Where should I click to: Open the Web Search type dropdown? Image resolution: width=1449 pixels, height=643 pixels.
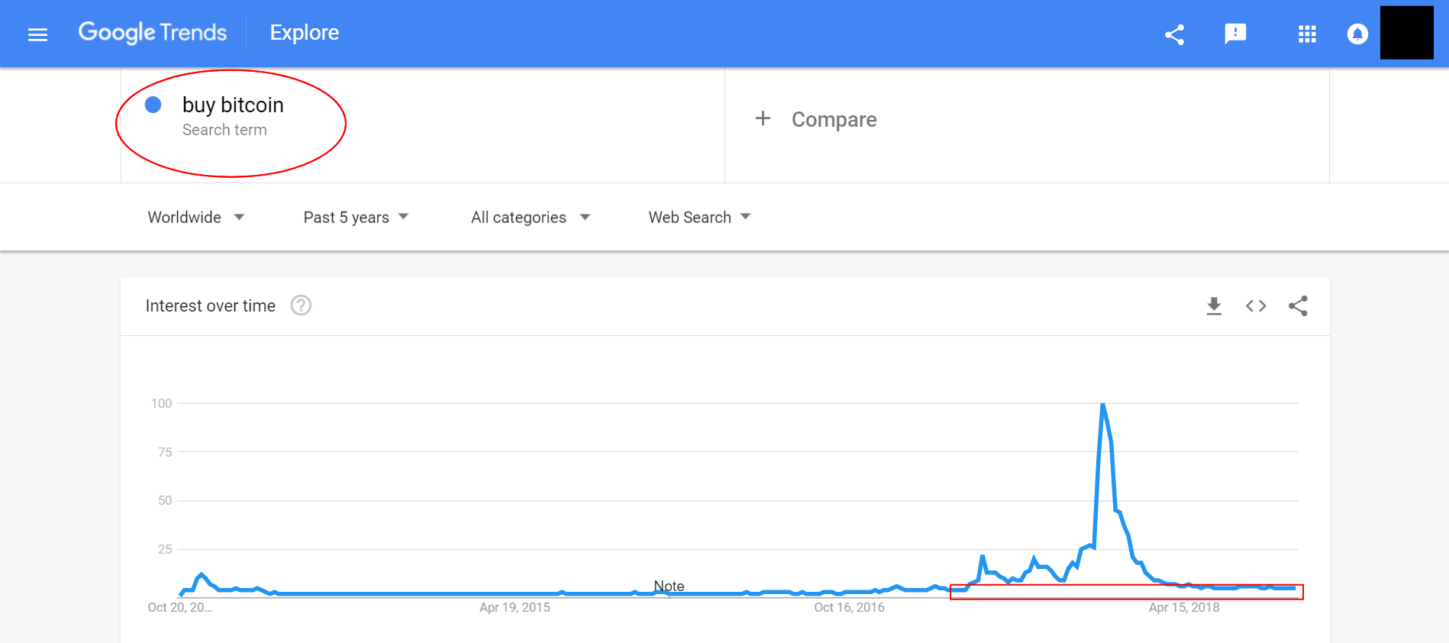[699, 218]
